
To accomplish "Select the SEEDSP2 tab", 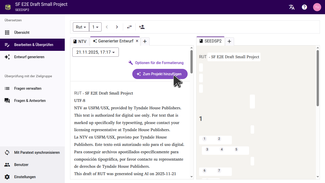I will (x=210, y=41).
